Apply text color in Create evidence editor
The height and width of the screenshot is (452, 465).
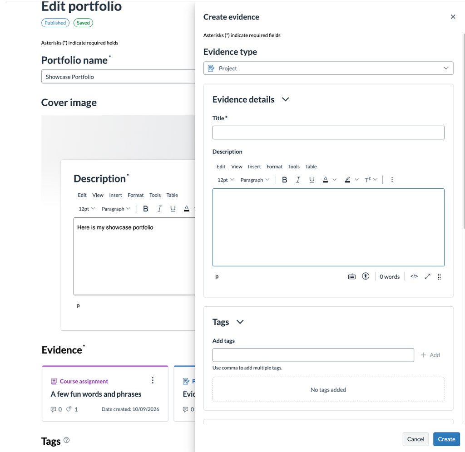click(x=325, y=180)
